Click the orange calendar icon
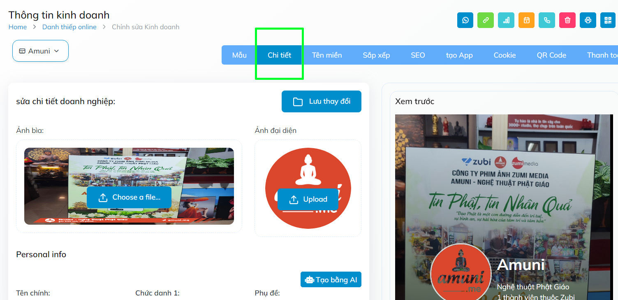The image size is (618, 300). [x=526, y=20]
